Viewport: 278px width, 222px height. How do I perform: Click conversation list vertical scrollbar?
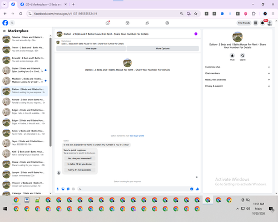click(x=51, y=92)
